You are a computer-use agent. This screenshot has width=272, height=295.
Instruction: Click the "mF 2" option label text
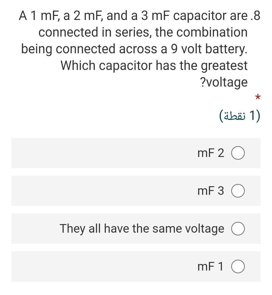point(212,153)
